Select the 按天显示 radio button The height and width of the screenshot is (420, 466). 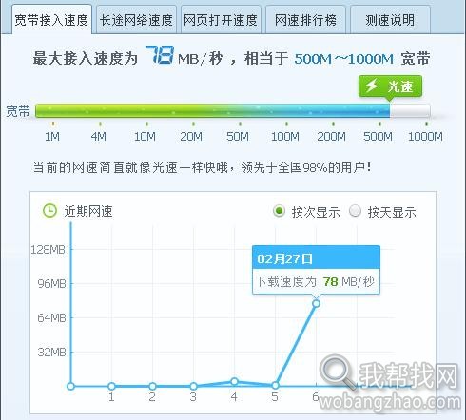pos(355,211)
